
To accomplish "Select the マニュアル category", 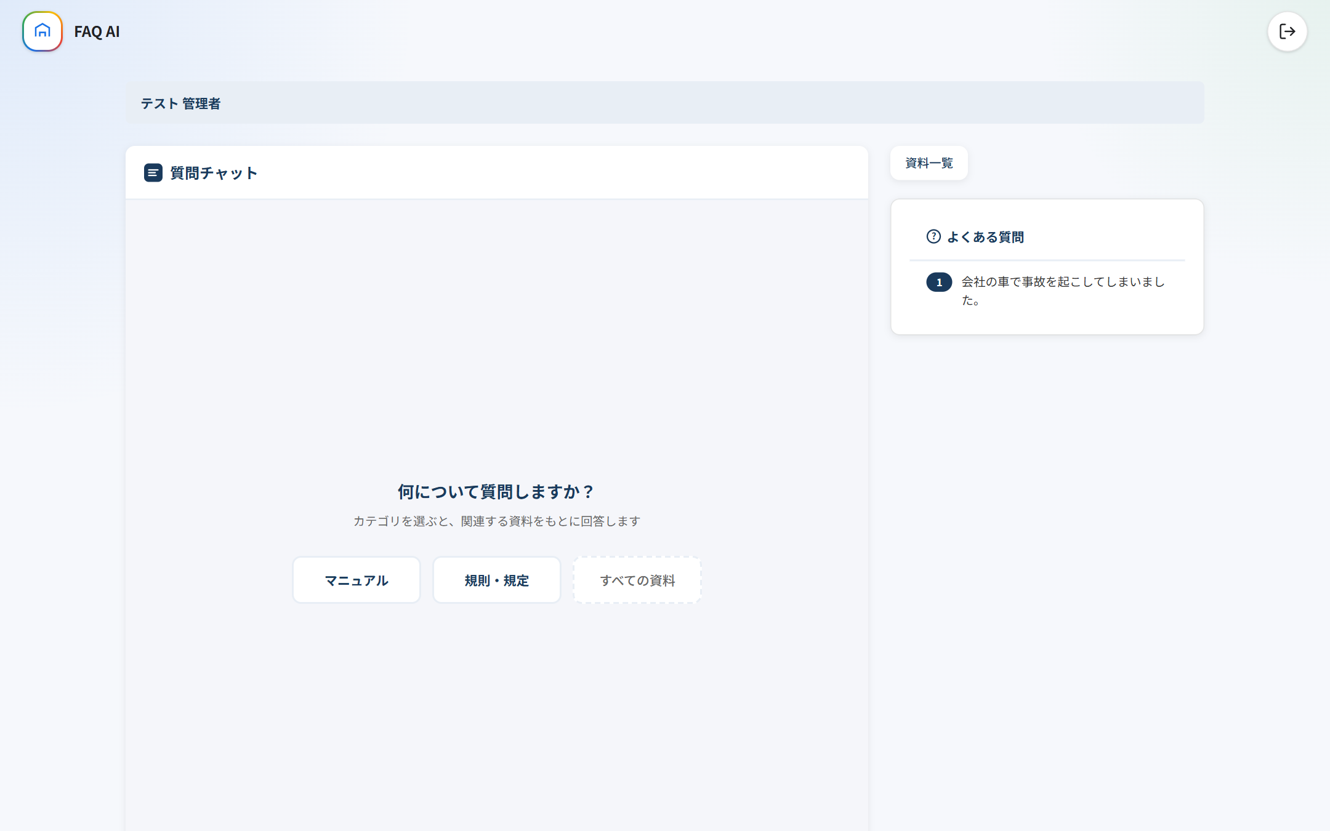I will coord(357,580).
